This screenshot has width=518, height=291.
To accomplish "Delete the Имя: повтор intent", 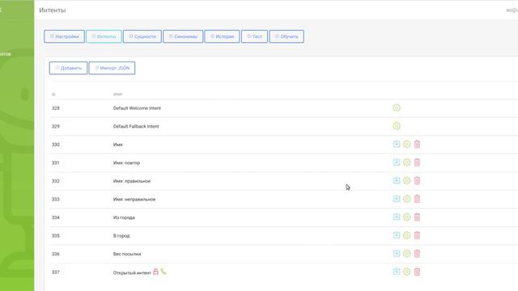I will (x=417, y=162).
